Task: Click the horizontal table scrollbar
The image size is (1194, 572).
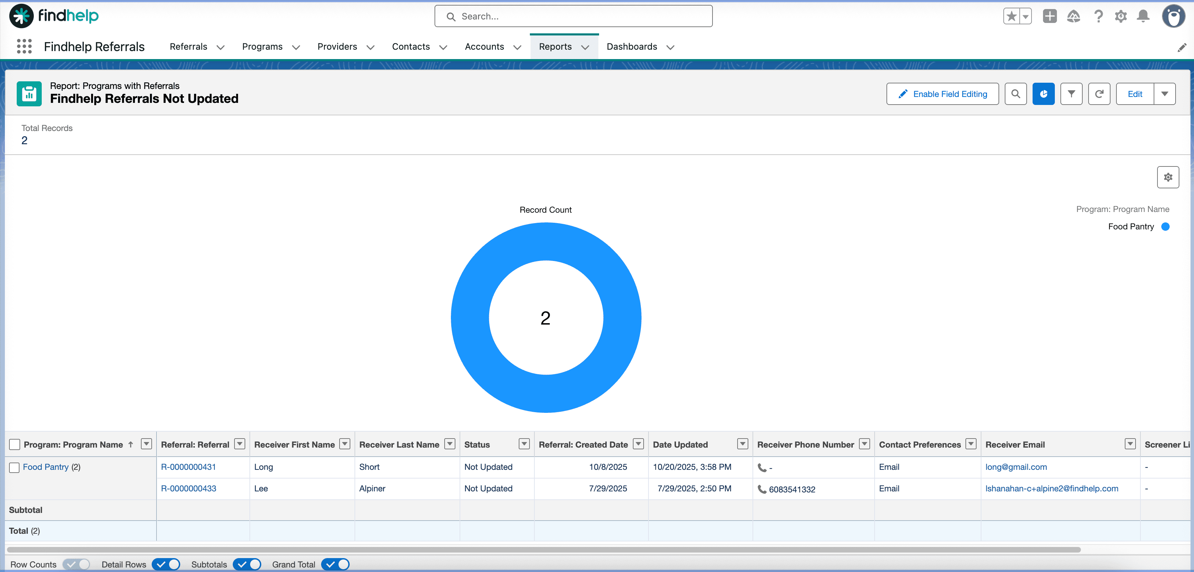Action: pos(544,550)
